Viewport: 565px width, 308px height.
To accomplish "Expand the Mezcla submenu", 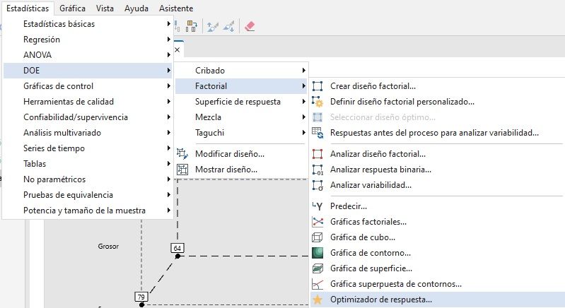I will click(241, 117).
